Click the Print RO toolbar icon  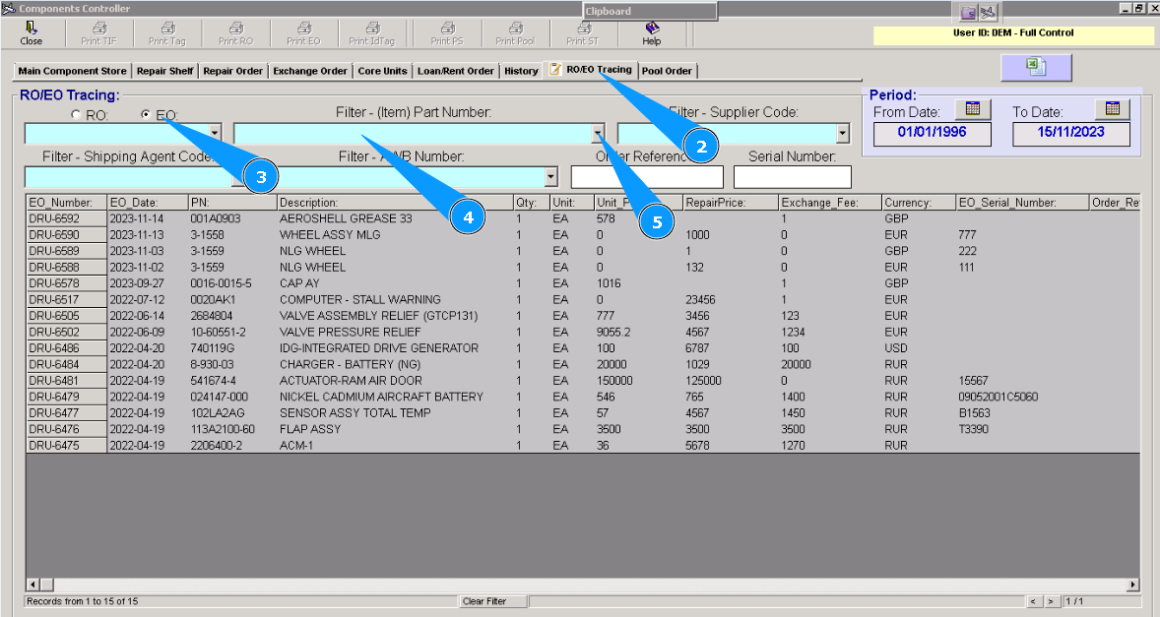[x=235, y=33]
